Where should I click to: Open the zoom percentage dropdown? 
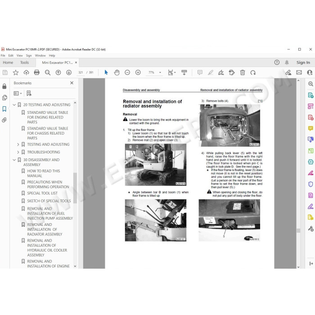[x=160, y=72]
